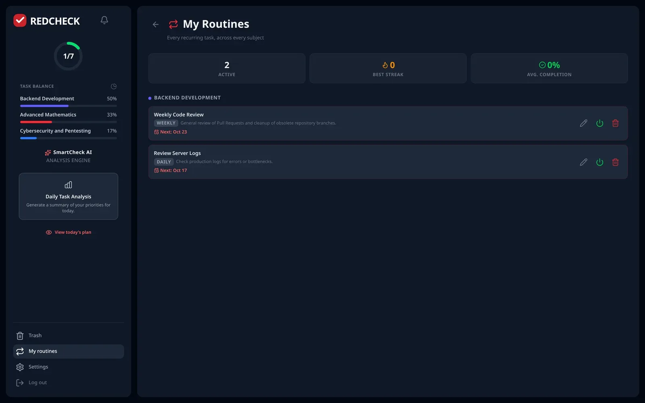Click the bar chart icon in Daily Task Analysis
645x403 pixels.
[69, 185]
